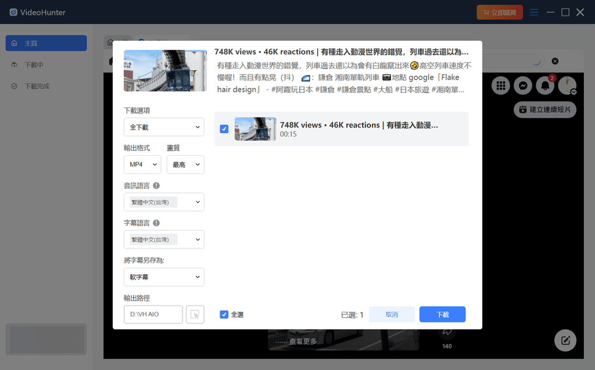Screen dimensions: 595x370
Task: Click the share arrow icon above 140
Action: 447,332
